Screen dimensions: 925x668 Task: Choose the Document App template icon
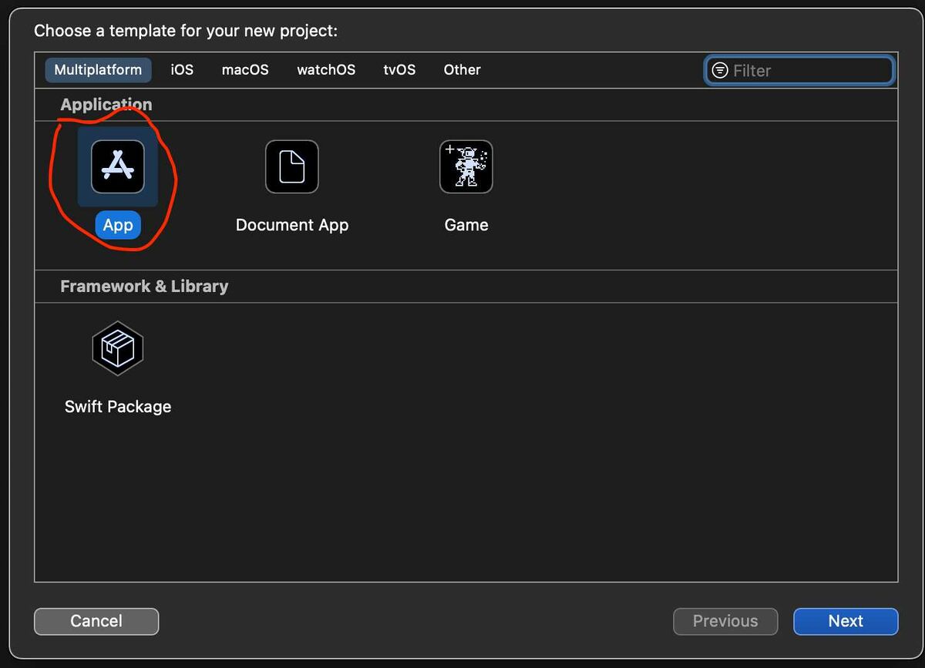291,166
